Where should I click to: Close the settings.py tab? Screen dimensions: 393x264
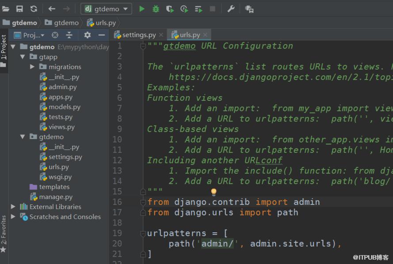[161, 35]
